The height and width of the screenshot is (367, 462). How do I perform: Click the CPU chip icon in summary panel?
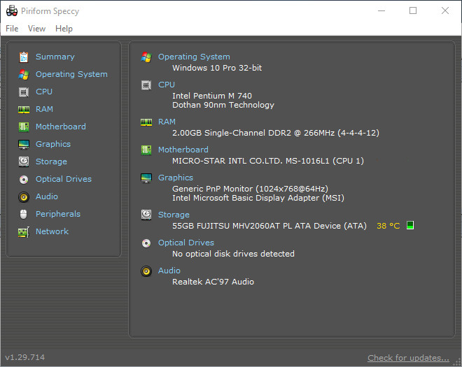pyautogui.click(x=146, y=85)
